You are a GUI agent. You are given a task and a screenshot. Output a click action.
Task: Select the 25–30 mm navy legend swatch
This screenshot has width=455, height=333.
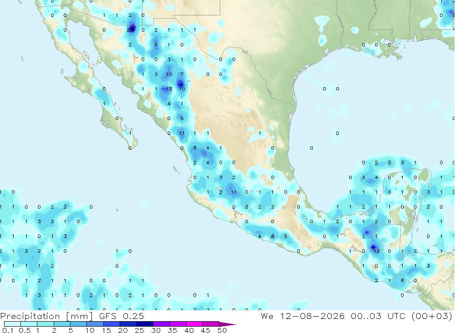pyautogui.click(x=145, y=324)
